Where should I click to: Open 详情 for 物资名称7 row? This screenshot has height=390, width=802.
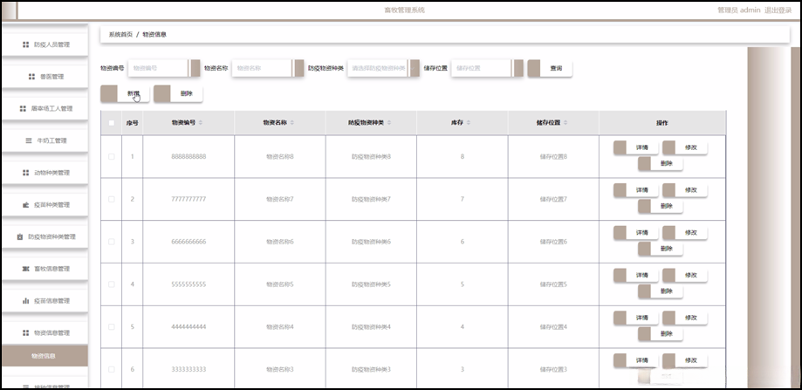(636, 189)
